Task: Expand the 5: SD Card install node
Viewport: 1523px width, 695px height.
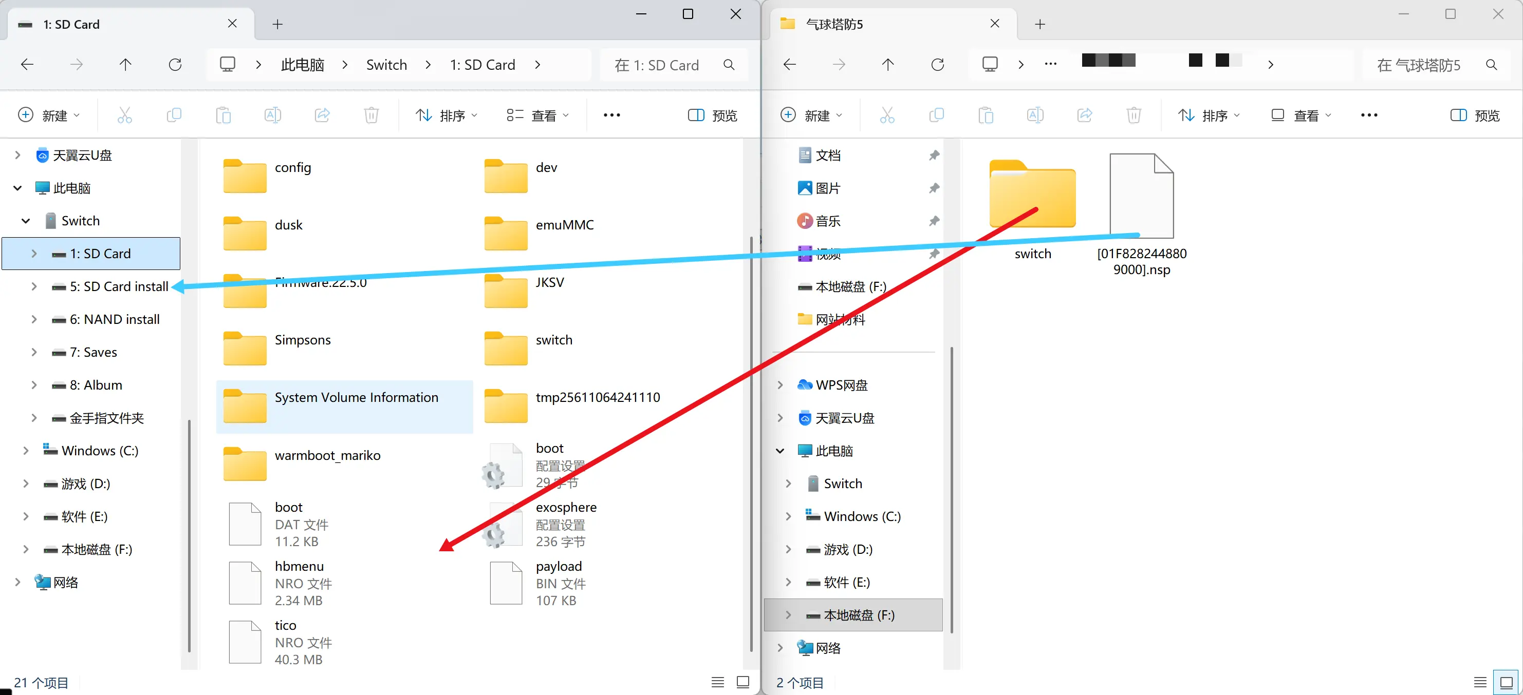Action: point(34,286)
